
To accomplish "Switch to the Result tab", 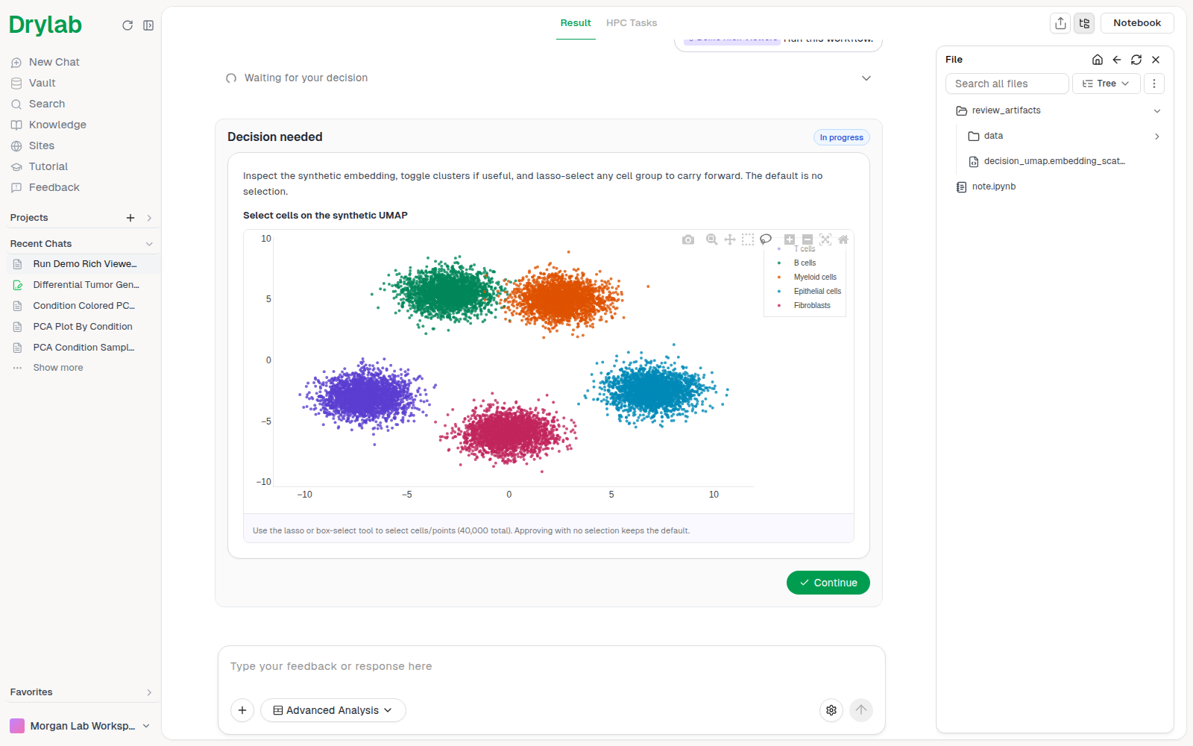I will (576, 23).
